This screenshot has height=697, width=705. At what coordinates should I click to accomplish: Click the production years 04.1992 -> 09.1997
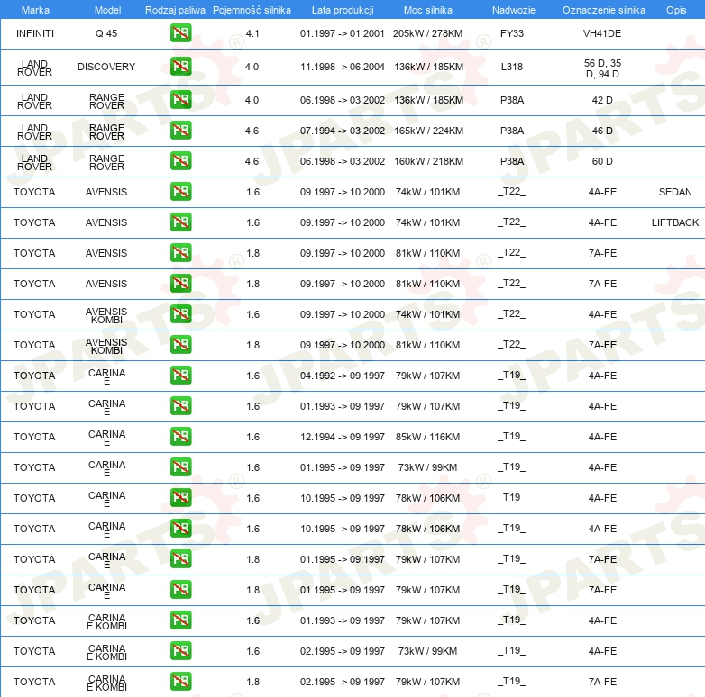(x=343, y=376)
